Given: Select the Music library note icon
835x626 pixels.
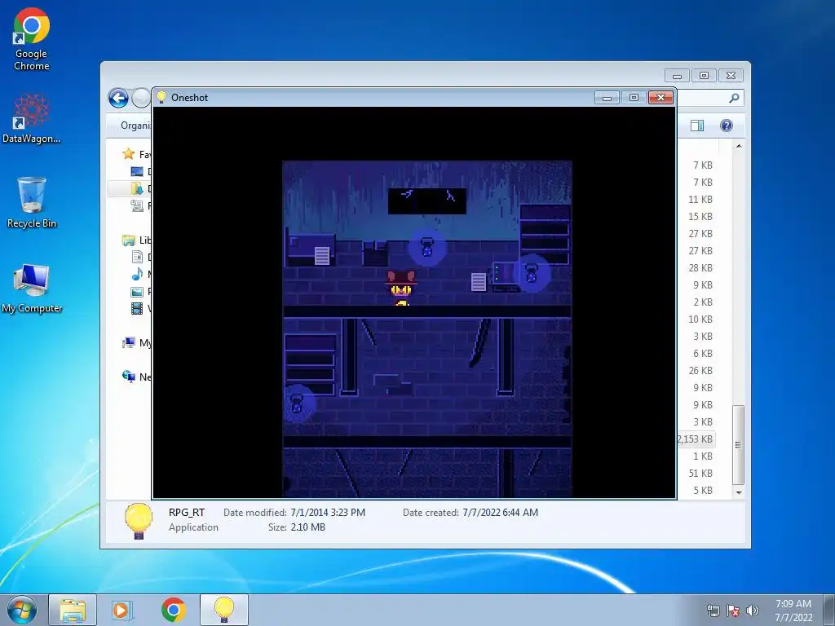Looking at the screenshot, I should [137, 274].
